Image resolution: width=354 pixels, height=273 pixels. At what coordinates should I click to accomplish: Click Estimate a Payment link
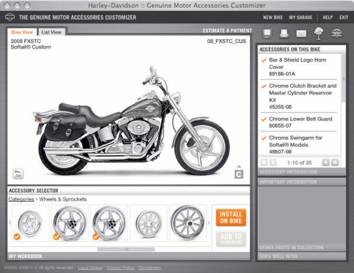(227, 31)
